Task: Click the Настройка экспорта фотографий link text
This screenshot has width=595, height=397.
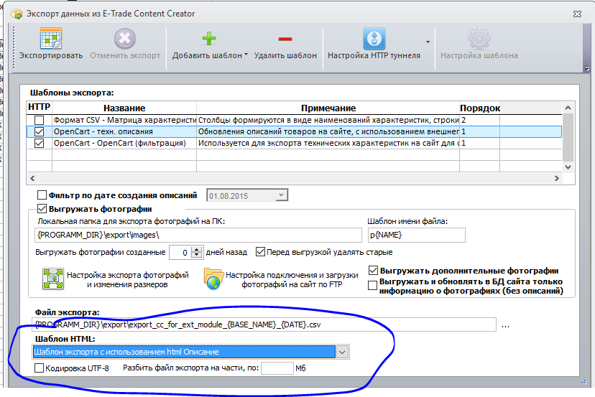Action: 127,279
